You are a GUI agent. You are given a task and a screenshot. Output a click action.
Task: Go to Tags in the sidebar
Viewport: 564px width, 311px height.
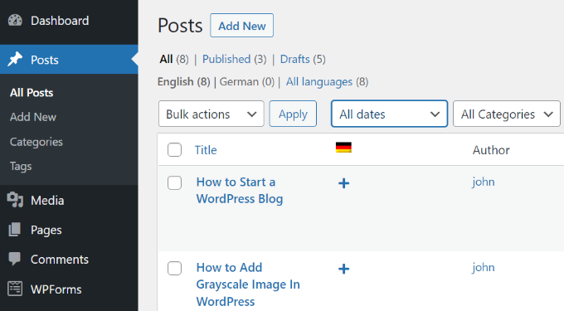tap(21, 166)
